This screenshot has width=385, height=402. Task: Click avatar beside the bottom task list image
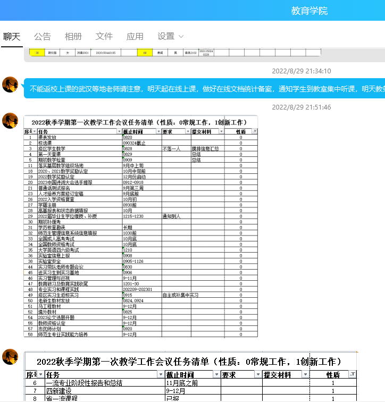point(10,357)
